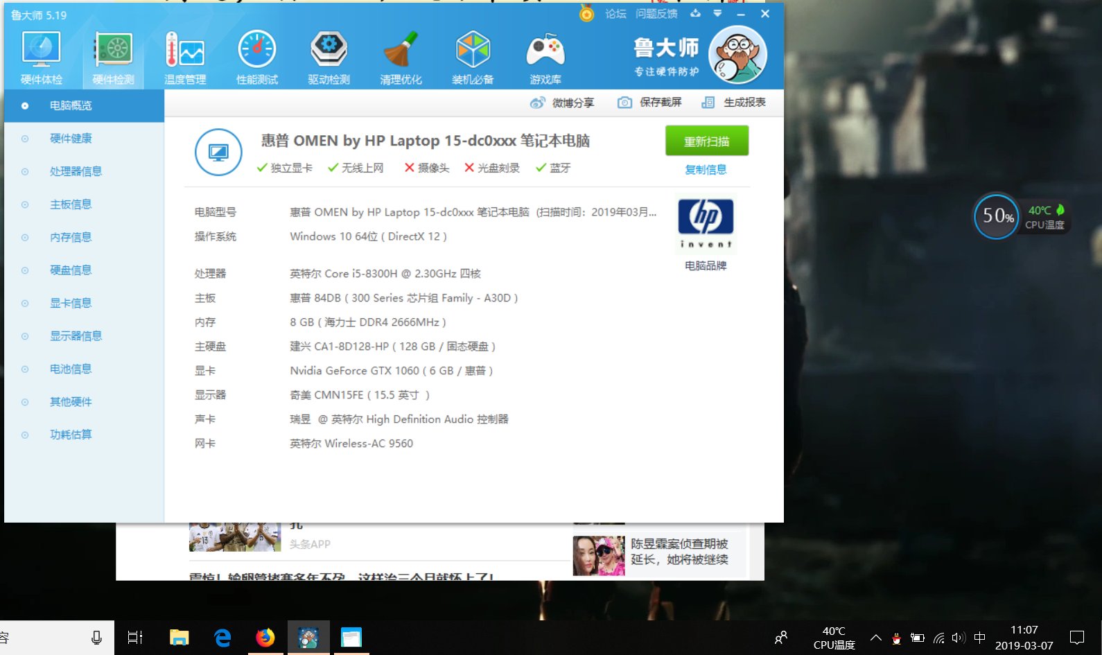The height and width of the screenshot is (655, 1102).
Task: Open 驱动检测 driver detection
Action: [x=329, y=58]
